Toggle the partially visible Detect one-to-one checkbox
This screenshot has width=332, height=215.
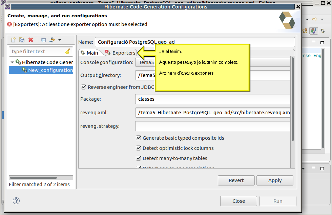(x=139, y=167)
